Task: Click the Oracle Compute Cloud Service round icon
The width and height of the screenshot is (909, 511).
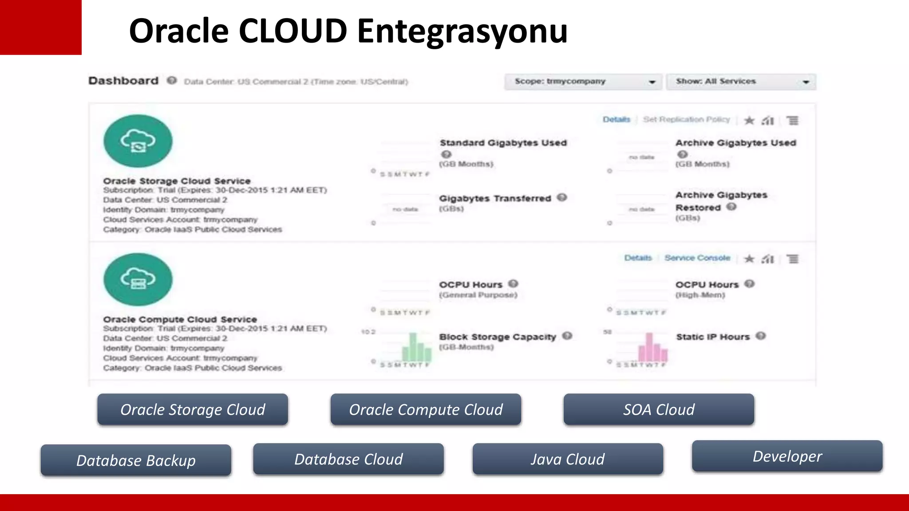Action: click(x=138, y=279)
